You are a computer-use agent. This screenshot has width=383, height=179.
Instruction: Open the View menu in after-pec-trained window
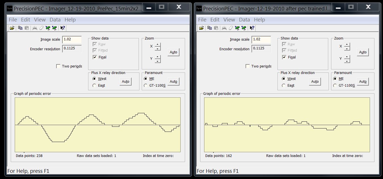tap(229, 20)
